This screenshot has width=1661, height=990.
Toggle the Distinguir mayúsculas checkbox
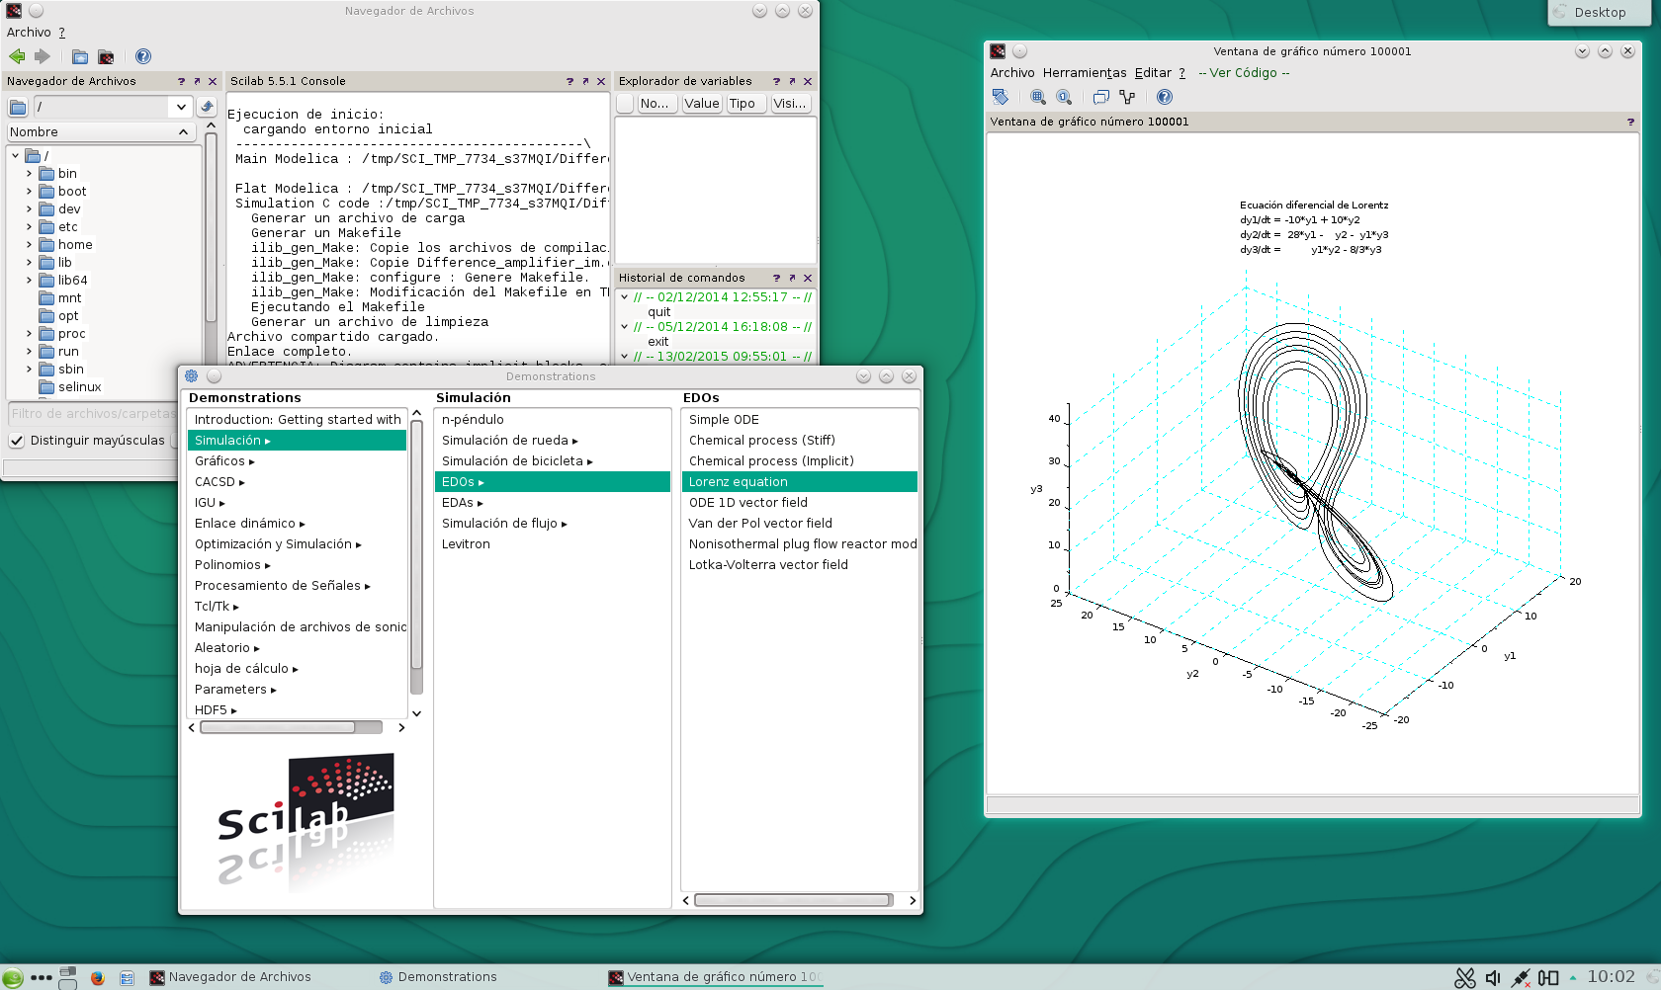[x=17, y=441]
